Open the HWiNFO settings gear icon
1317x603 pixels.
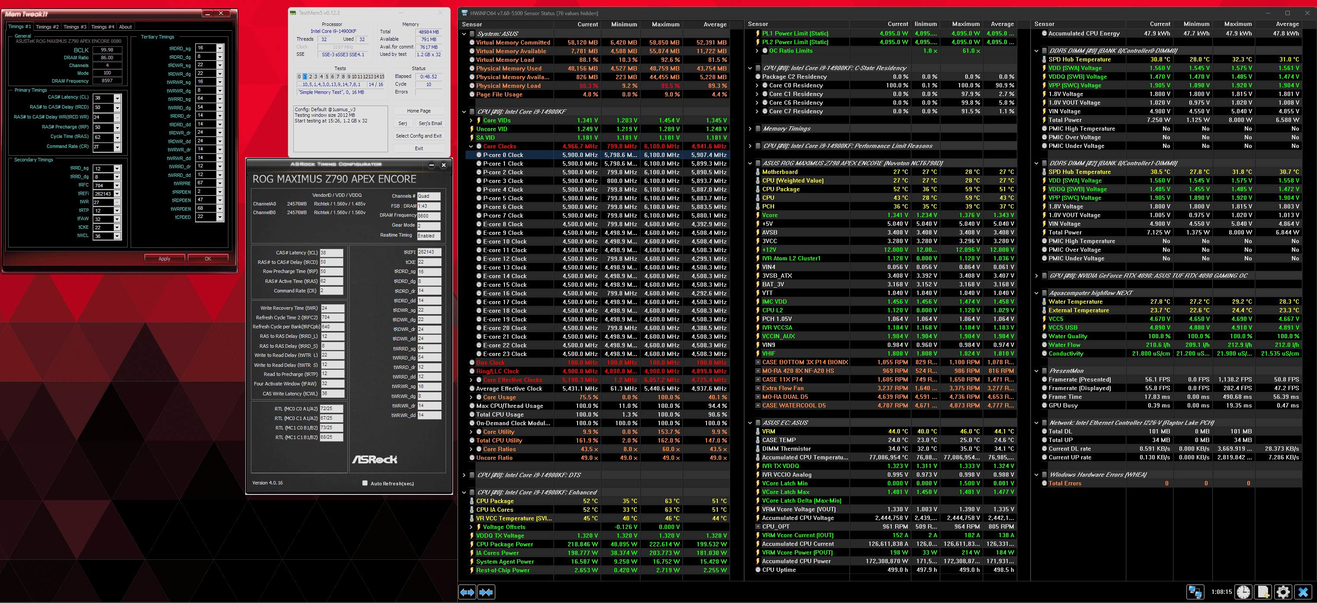[1283, 592]
